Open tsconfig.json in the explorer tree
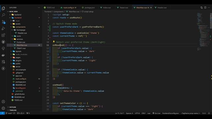 (x=21, y=88)
